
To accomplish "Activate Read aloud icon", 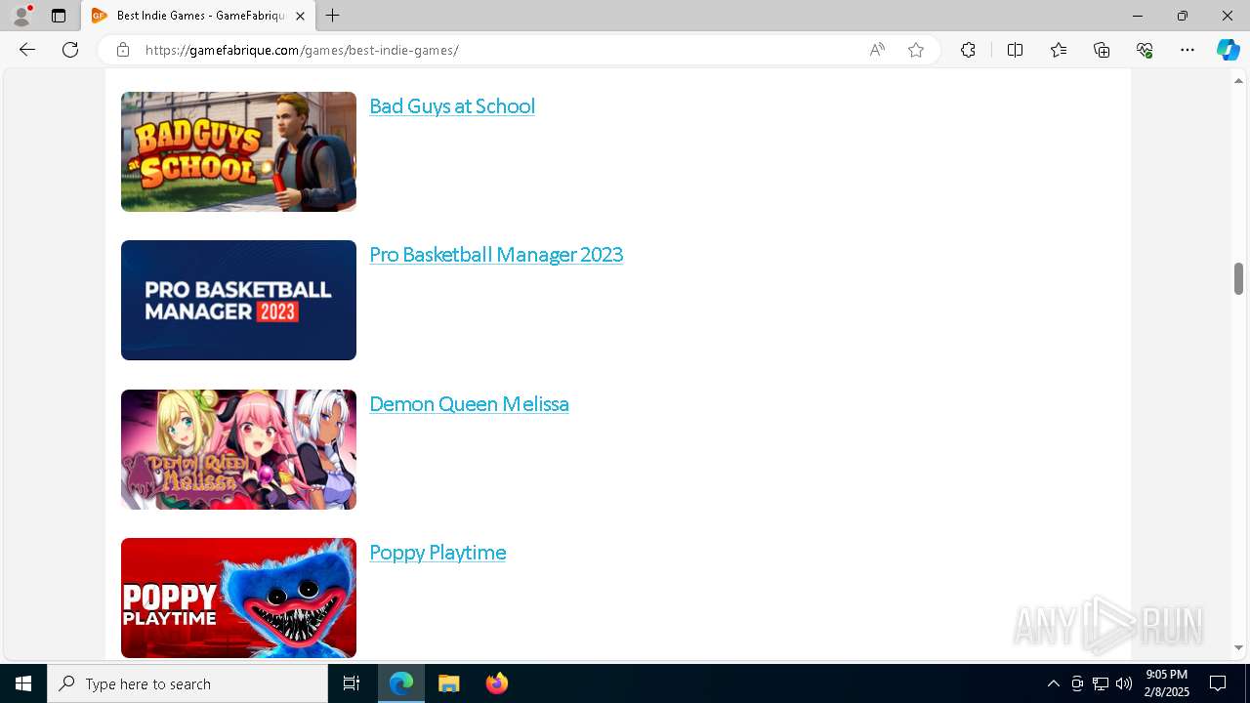I will pyautogui.click(x=877, y=50).
